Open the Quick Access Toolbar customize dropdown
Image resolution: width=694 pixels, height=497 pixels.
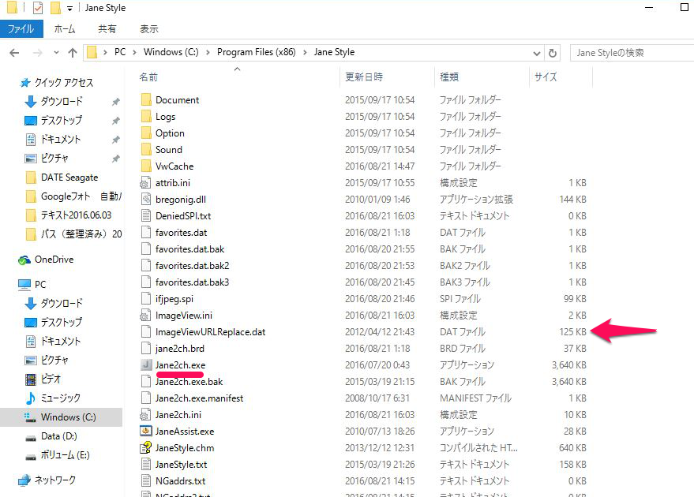(69, 9)
